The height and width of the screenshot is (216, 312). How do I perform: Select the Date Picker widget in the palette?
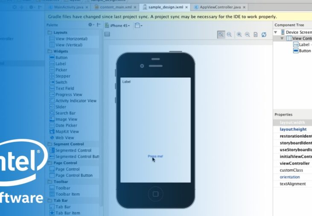pos(66,125)
